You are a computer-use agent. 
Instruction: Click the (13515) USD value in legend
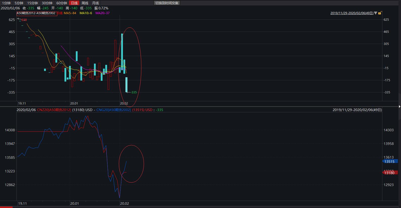[142, 110]
